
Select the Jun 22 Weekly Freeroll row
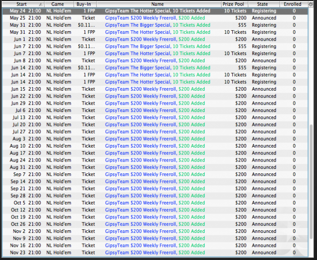coord(155,96)
